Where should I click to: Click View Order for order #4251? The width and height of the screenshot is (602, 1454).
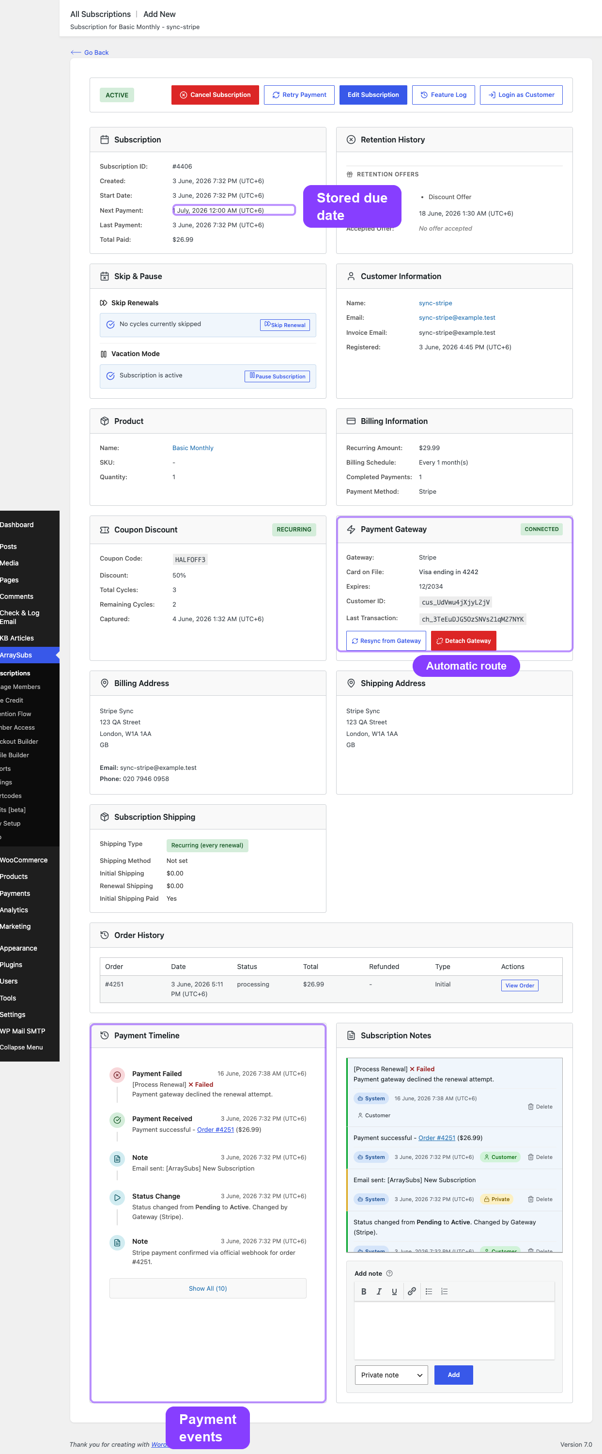[520, 985]
